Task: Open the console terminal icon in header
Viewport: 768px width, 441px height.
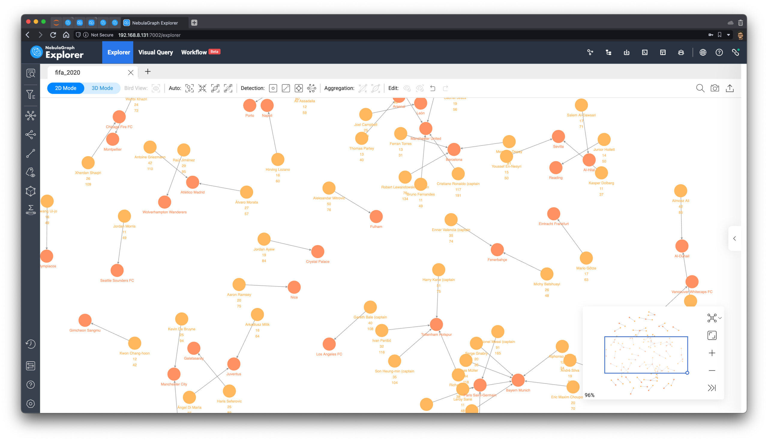Action: coord(644,52)
